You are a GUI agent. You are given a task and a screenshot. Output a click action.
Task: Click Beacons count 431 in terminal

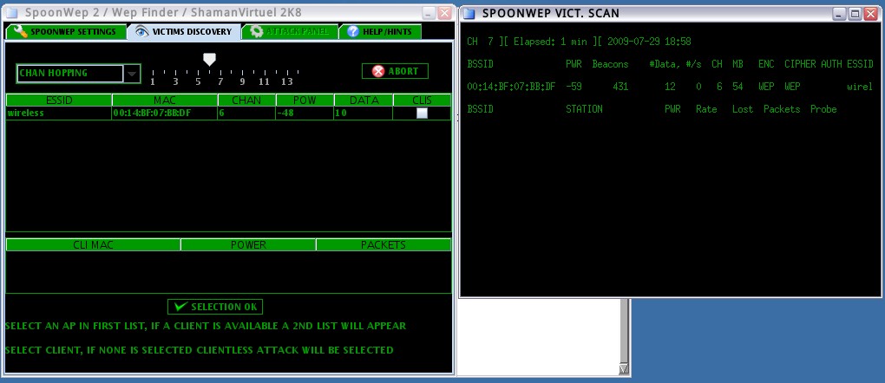click(x=620, y=87)
